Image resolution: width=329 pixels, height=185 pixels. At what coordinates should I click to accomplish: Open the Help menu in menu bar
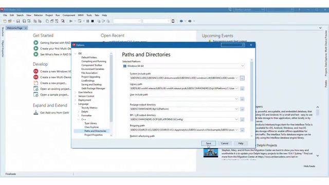pyautogui.click(x=104, y=15)
